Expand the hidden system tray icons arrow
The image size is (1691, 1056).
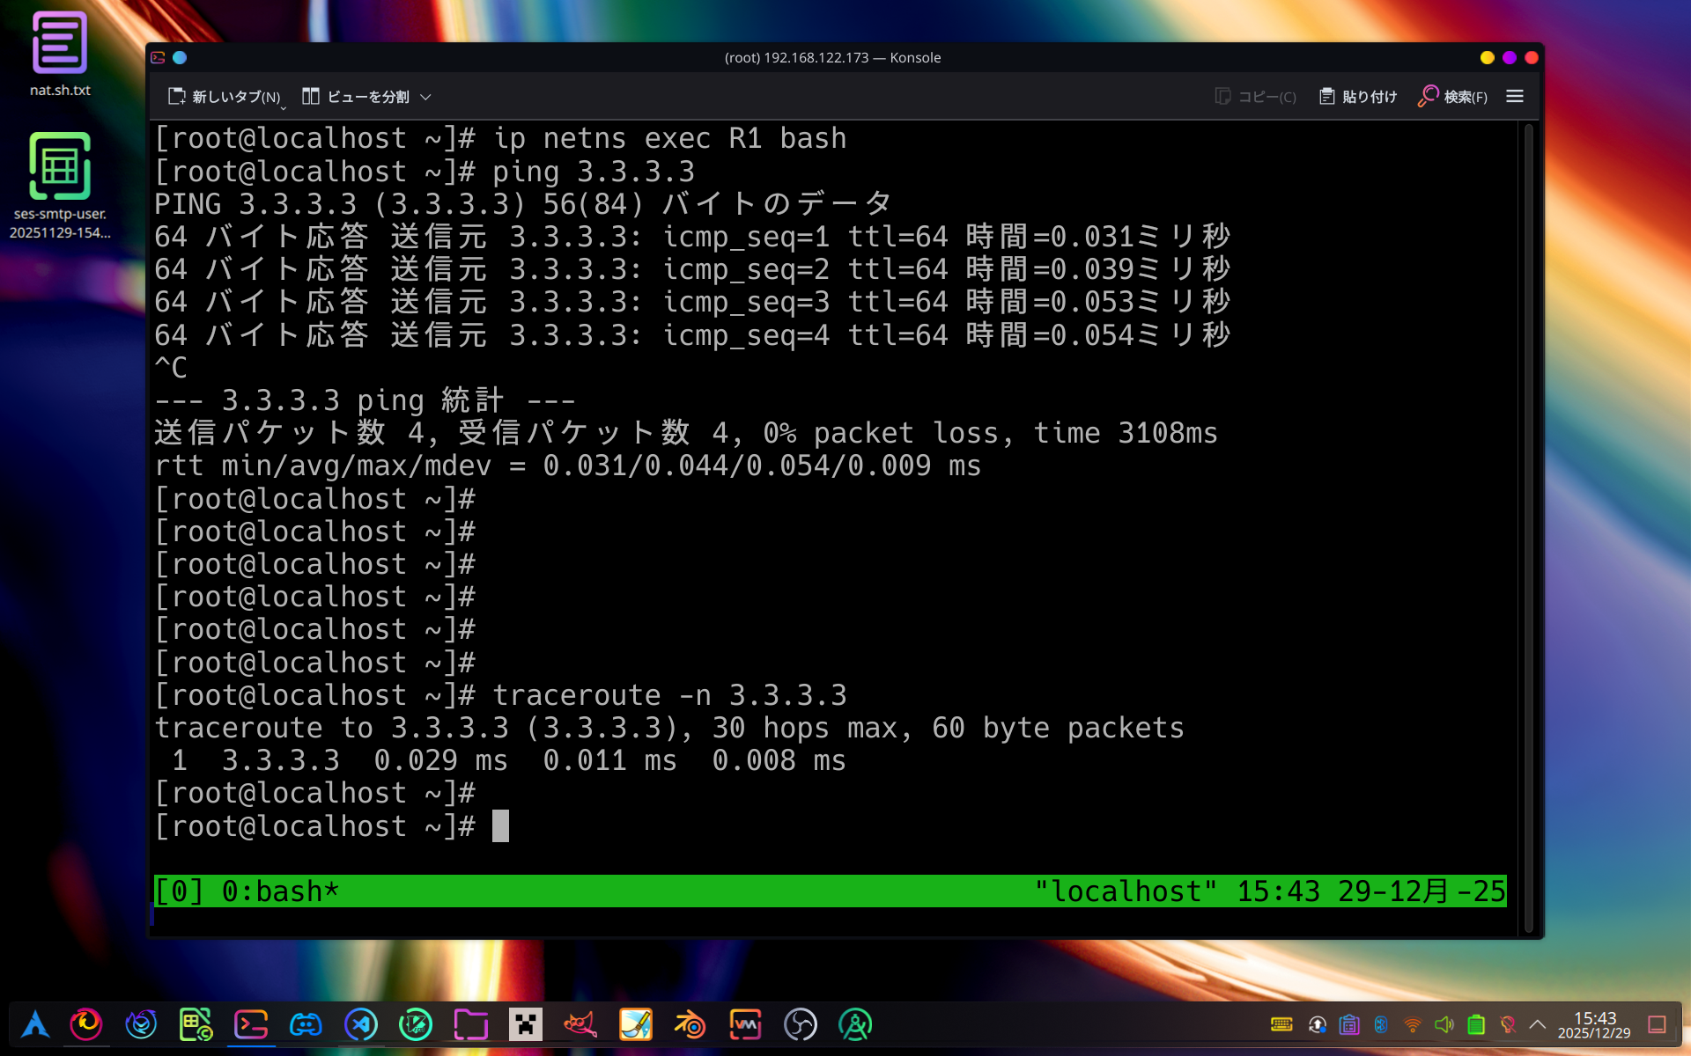[x=1538, y=1024]
